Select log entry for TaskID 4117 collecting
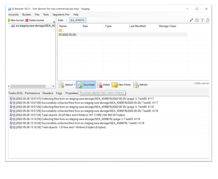The width and height of the screenshot is (218, 179). pos(82,99)
